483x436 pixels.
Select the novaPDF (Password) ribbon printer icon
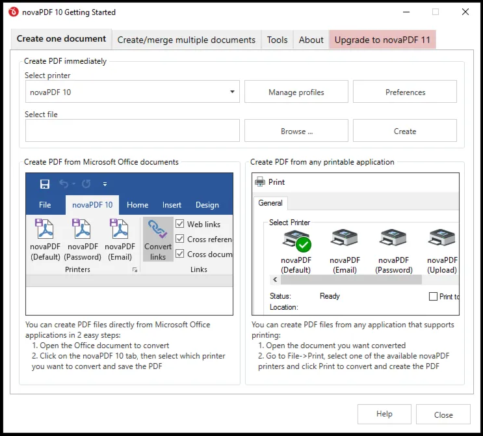83,229
